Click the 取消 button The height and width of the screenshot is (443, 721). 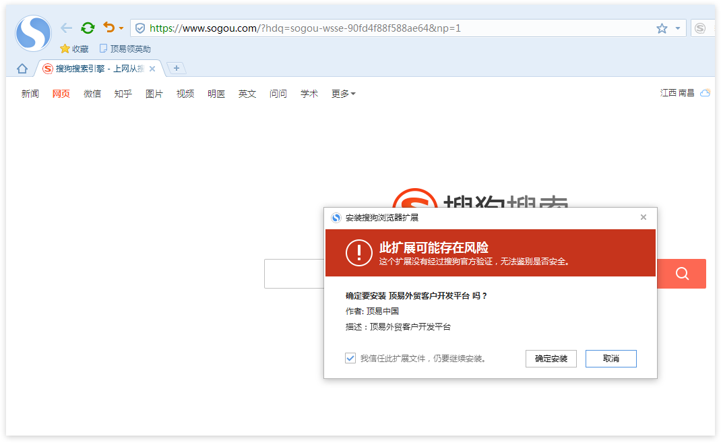tap(611, 359)
